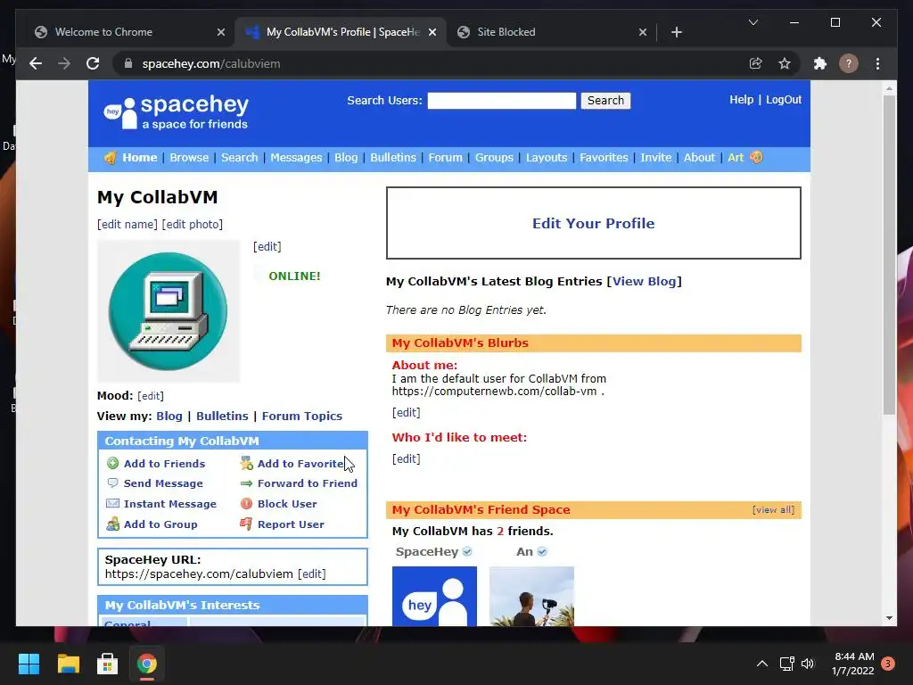
Task: Click Chrome back arrow
Action: point(36,63)
